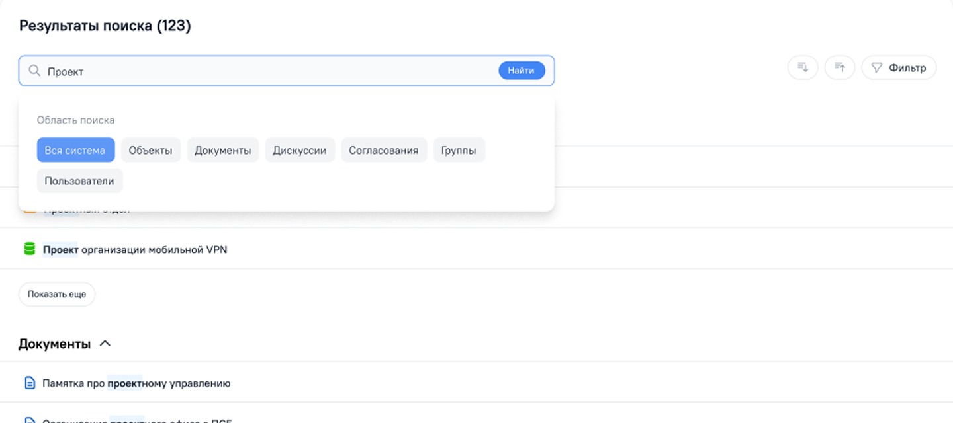Switch scope to Согласования

[x=384, y=150]
